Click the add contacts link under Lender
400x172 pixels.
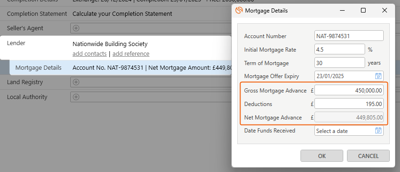[90, 54]
